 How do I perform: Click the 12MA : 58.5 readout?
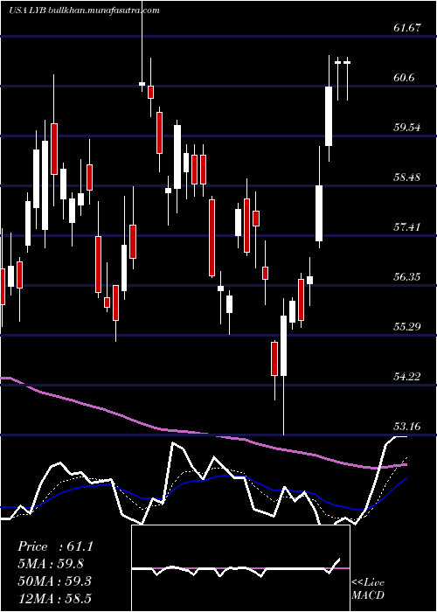pos(54,598)
